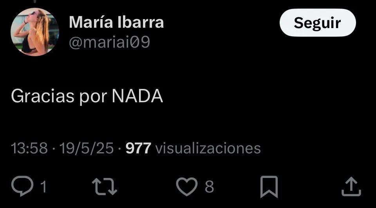
Task: Click the word NADA in the tweet
Action: [x=137, y=96]
